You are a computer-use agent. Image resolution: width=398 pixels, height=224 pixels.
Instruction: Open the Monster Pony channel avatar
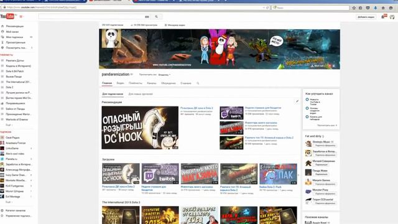tap(308, 192)
